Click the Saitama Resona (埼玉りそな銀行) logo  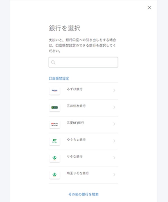[x=55, y=175]
